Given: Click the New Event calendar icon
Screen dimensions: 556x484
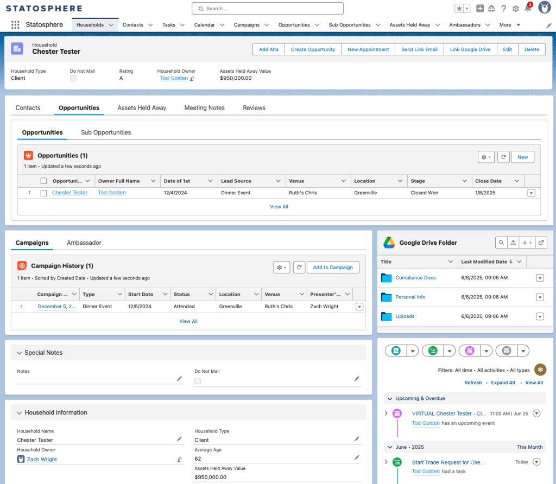Looking at the screenshot, I should [x=470, y=351].
